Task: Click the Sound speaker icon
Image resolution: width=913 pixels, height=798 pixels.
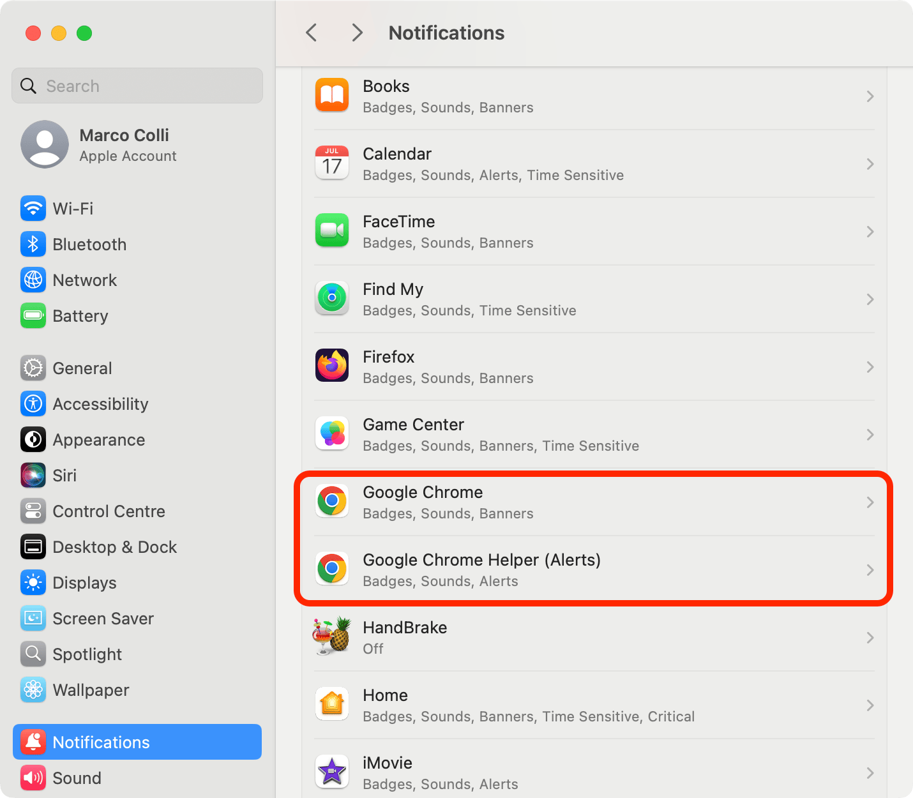Action: (33, 778)
